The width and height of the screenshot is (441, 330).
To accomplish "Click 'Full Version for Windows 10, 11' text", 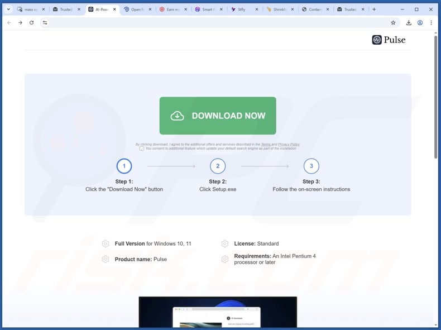I will point(153,243).
